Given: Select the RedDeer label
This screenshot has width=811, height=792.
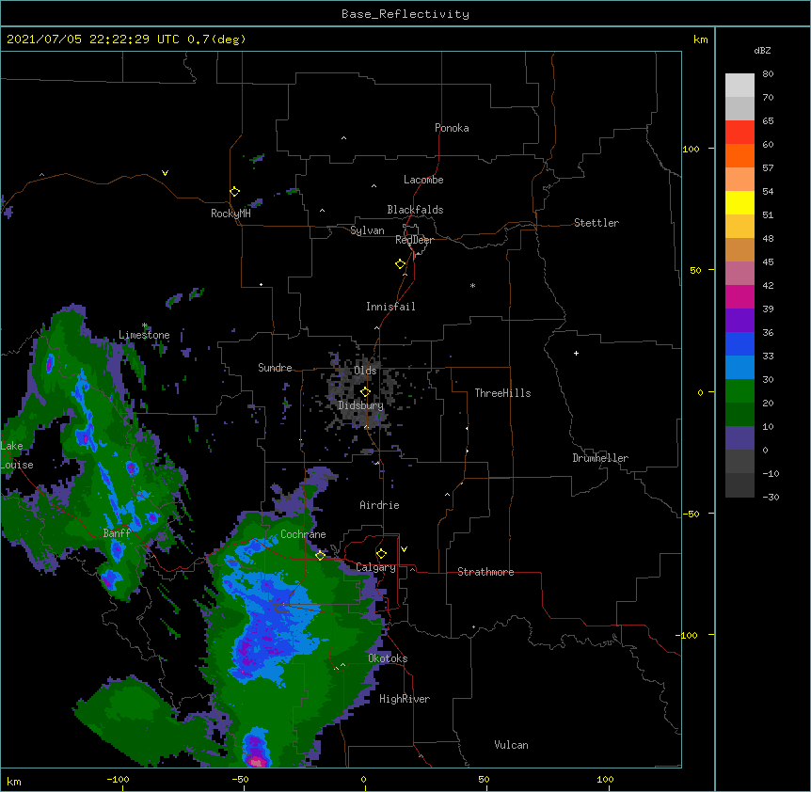Looking at the screenshot, I should 414,240.
